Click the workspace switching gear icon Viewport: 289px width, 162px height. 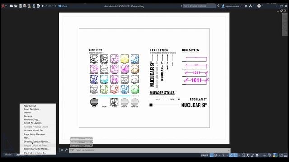(x=257, y=155)
